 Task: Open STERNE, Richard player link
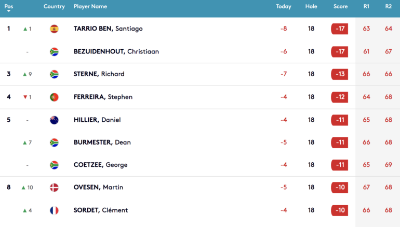click(99, 74)
